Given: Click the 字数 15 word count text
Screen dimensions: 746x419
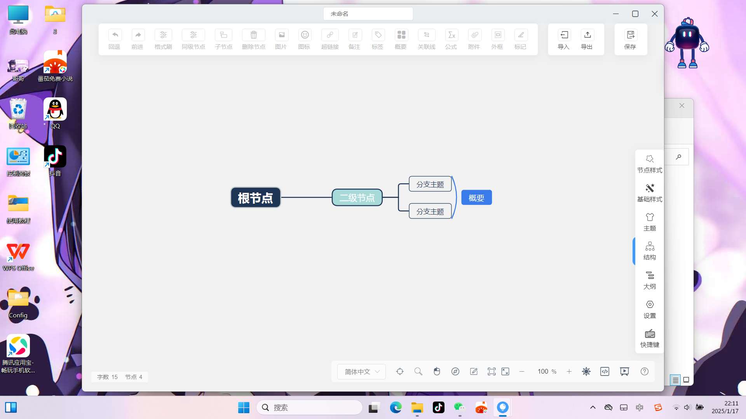Looking at the screenshot, I should point(107,377).
